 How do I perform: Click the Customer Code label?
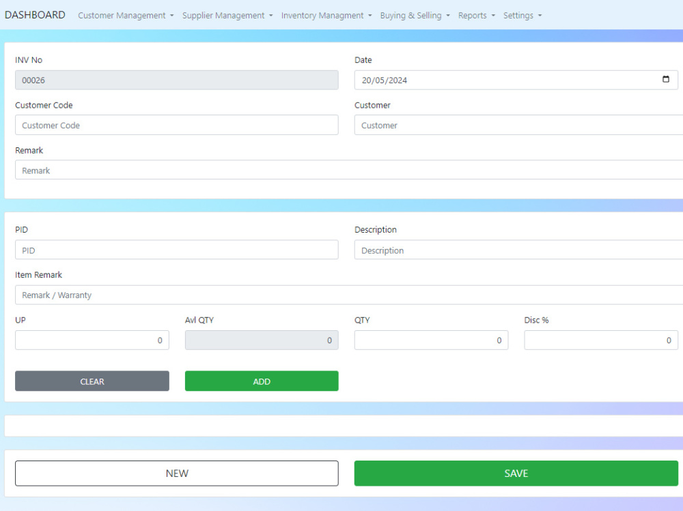click(44, 105)
